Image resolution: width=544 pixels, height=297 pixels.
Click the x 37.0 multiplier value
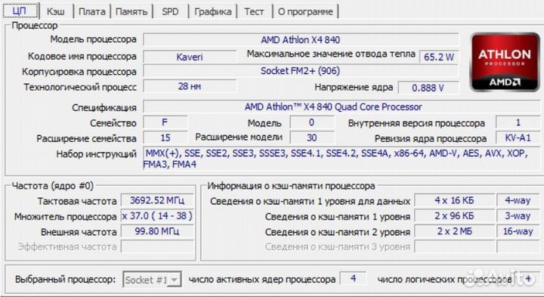[x=157, y=216]
